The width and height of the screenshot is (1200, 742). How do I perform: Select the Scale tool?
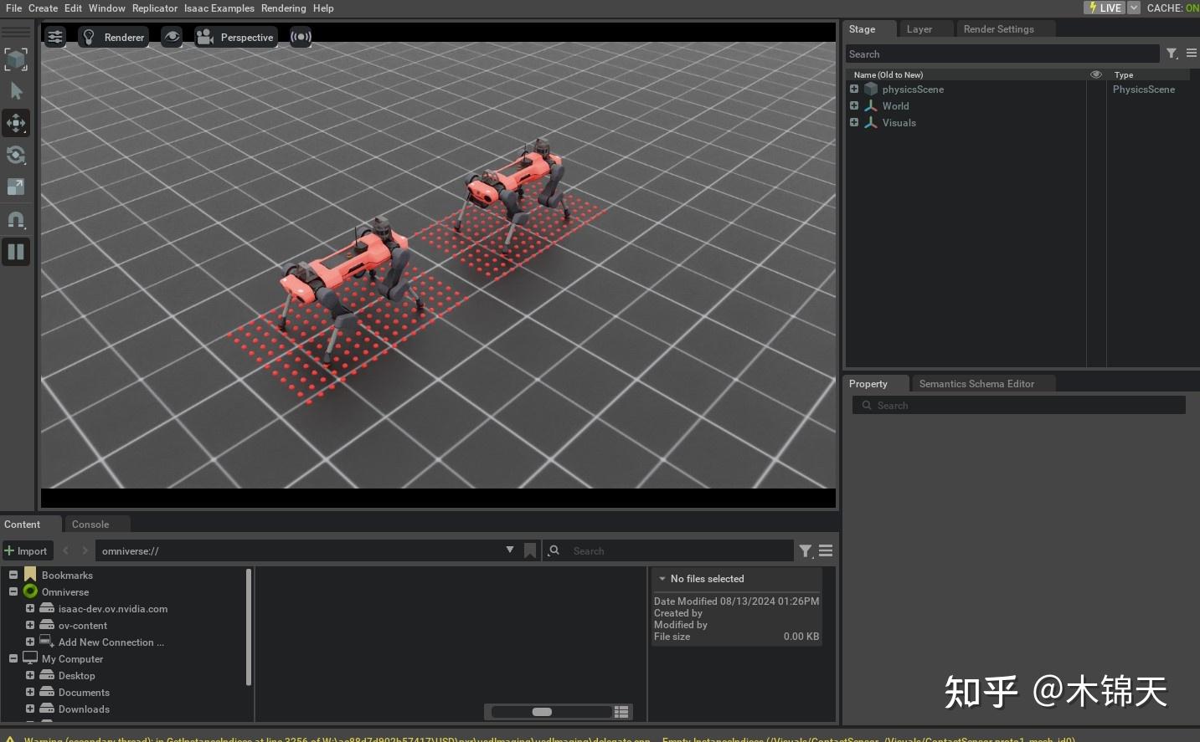pyautogui.click(x=16, y=187)
